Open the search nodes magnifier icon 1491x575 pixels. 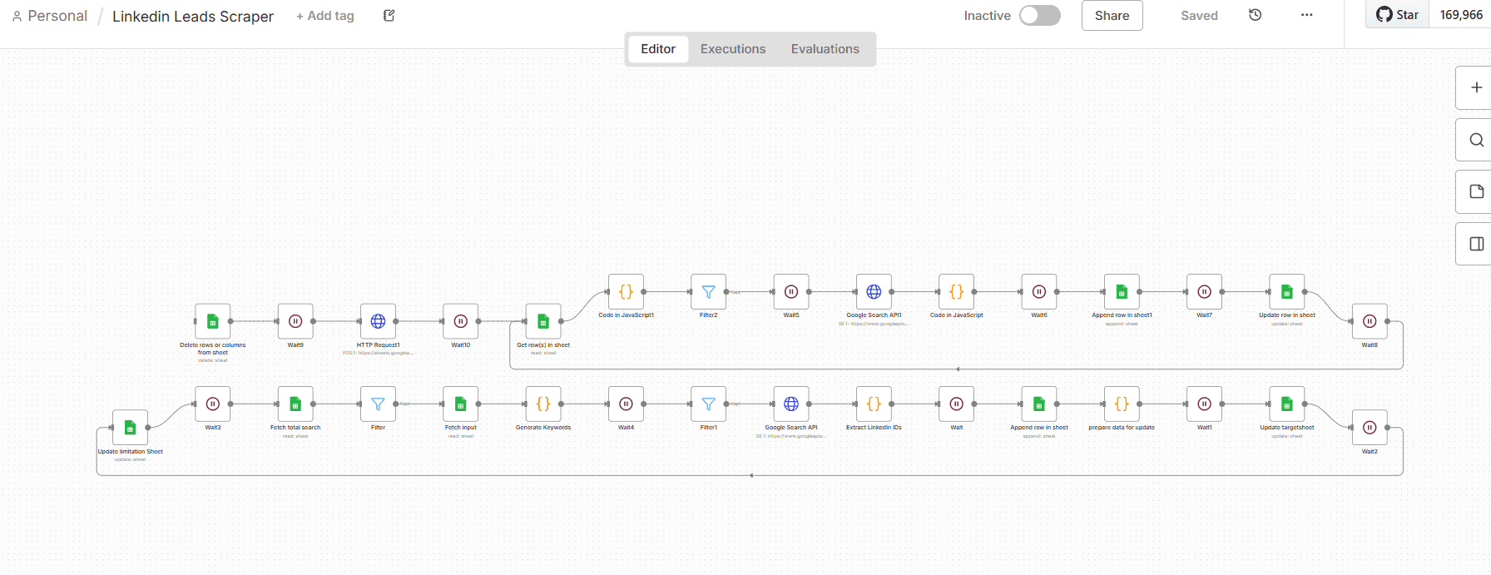pyautogui.click(x=1476, y=140)
